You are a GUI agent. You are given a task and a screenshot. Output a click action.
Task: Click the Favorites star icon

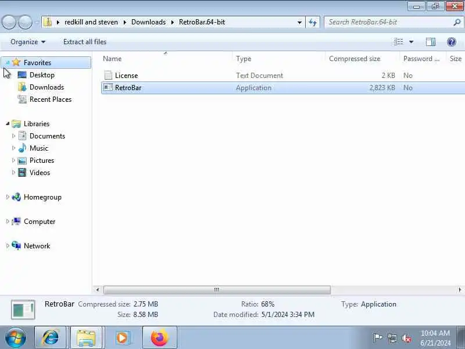[16, 62]
